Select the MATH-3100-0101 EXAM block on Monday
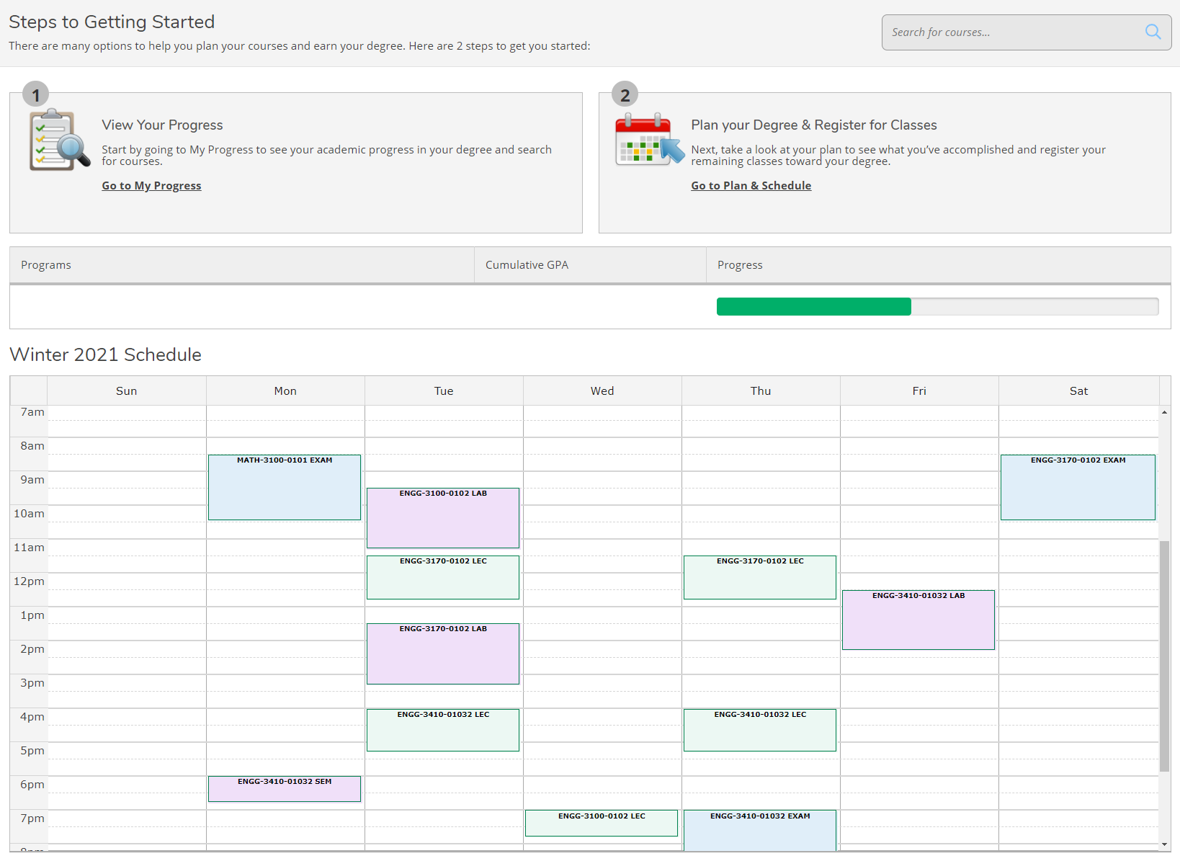This screenshot has width=1180, height=861. pyautogui.click(x=285, y=487)
